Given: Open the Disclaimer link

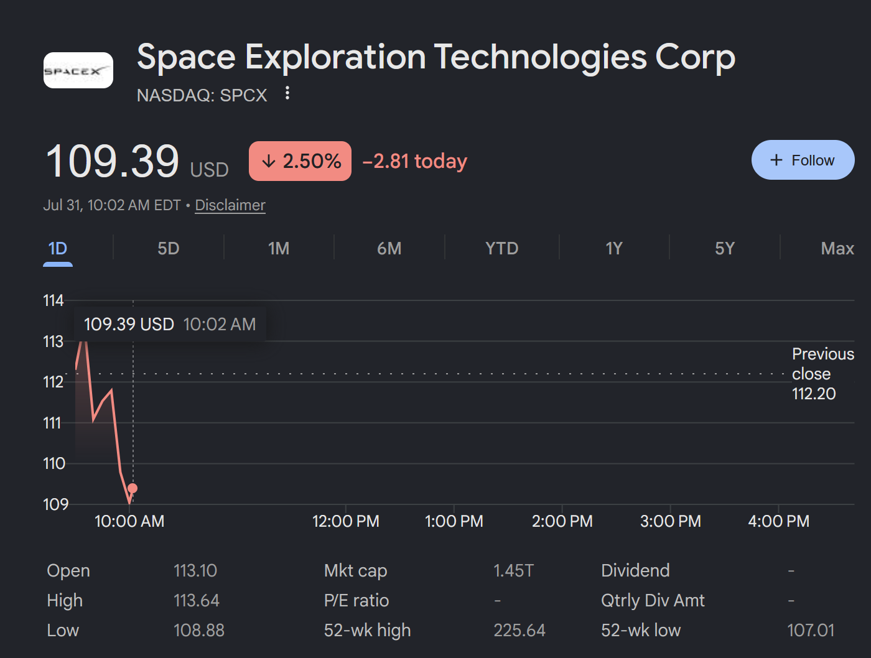Looking at the screenshot, I should [230, 205].
